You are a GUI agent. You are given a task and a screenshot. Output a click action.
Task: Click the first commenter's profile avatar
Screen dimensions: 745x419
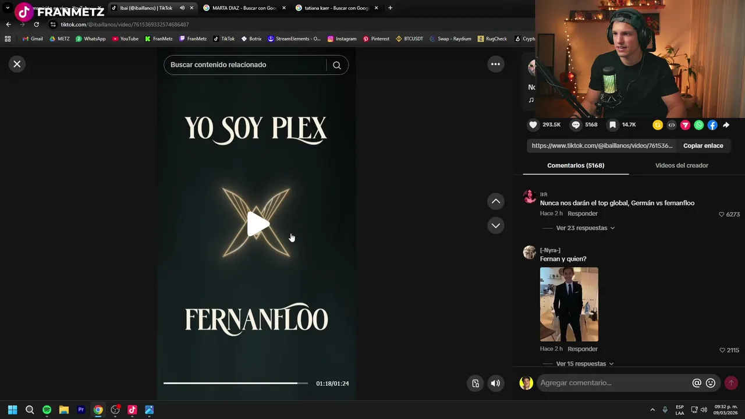(530, 196)
